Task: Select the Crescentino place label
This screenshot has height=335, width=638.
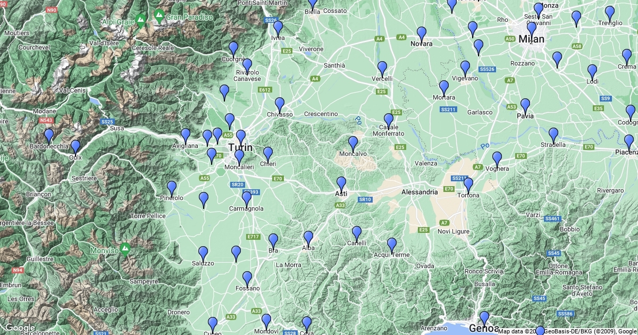Action: pos(321,114)
